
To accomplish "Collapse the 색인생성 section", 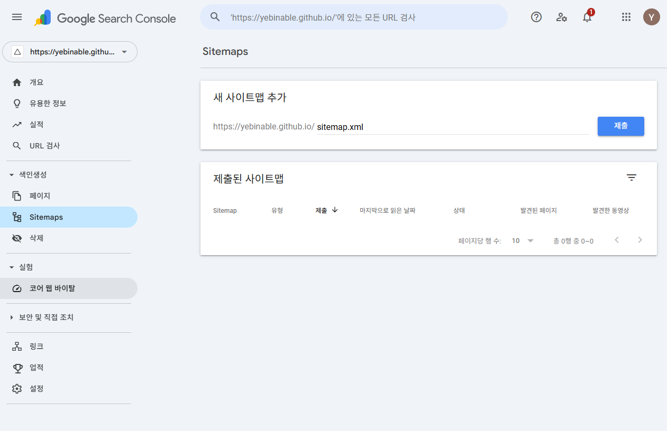I will (x=28, y=175).
